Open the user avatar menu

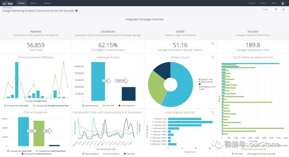tap(283, 3)
